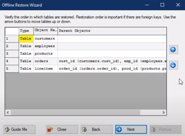Move selected table down with arrow button
The image size is (185, 136).
173,65
